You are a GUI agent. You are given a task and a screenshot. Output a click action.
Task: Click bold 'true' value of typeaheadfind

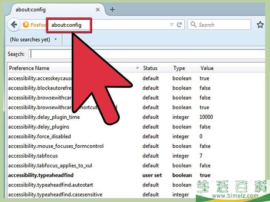(205, 175)
